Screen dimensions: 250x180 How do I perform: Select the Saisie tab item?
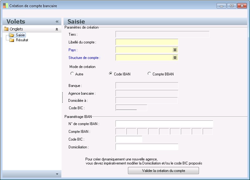(x=20, y=35)
